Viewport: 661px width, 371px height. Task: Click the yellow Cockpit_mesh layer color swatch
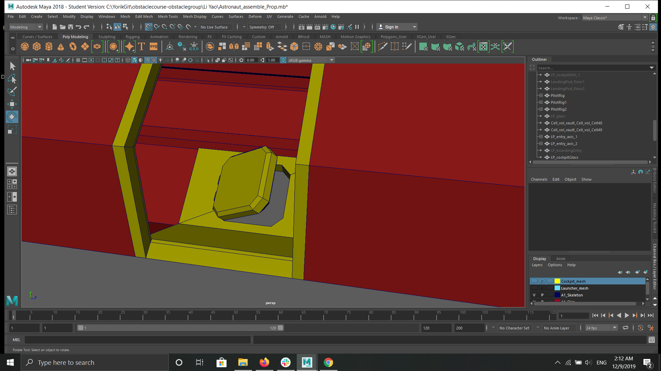click(557, 281)
